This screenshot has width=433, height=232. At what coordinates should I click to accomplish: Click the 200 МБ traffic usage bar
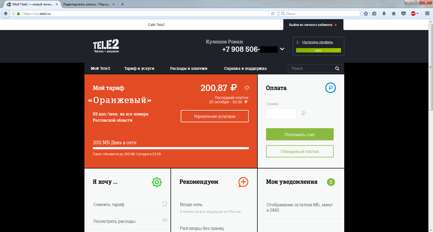[x=171, y=148]
